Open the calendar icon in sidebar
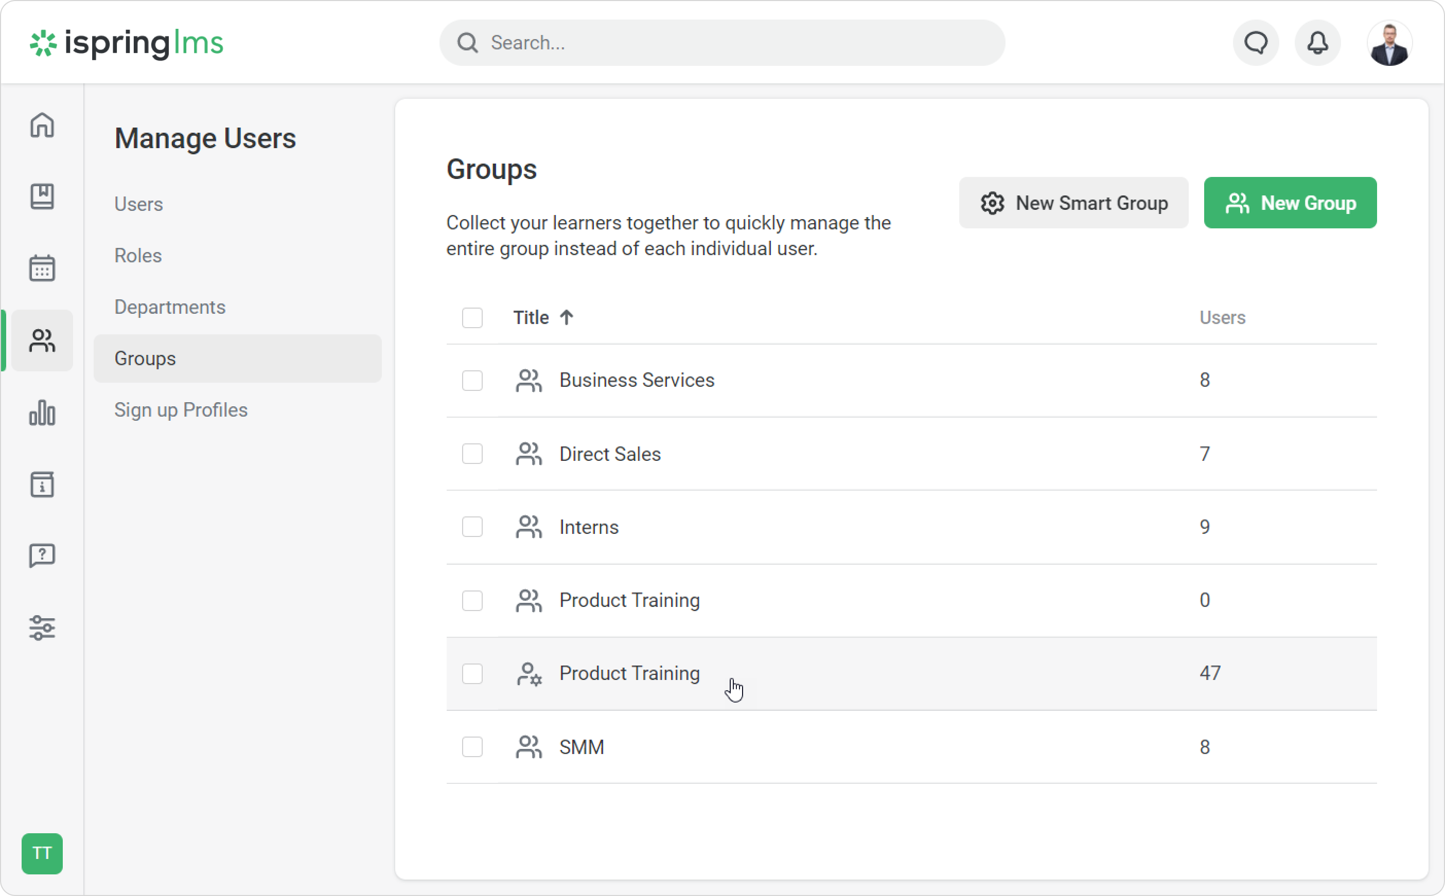This screenshot has width=1445, height=896. click(x=42, y=268)
